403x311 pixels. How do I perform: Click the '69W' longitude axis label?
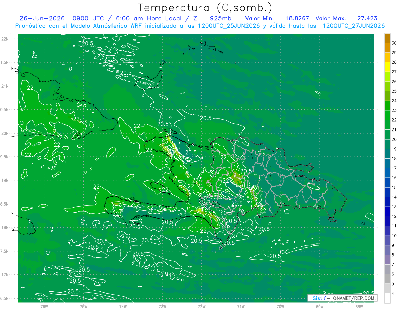pyautogui.click(x=320, y=306)
